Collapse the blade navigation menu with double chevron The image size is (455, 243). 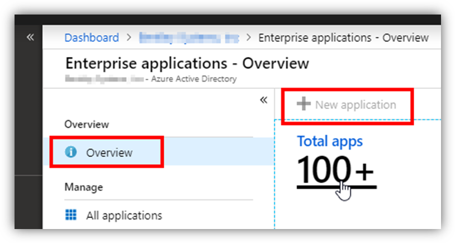click(264, 100)
